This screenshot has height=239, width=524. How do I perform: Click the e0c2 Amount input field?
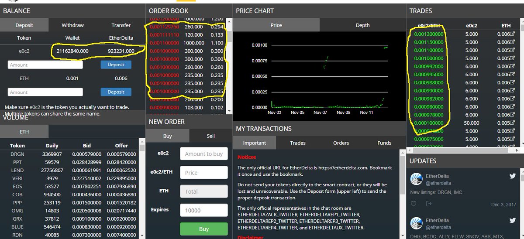point(45,65)
